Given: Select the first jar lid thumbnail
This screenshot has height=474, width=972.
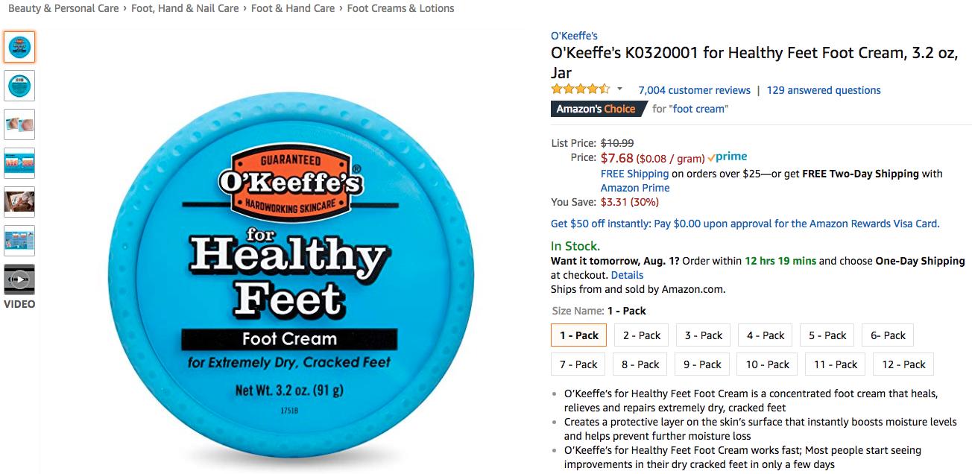Looking at the screenshot, I should (19, 47).
